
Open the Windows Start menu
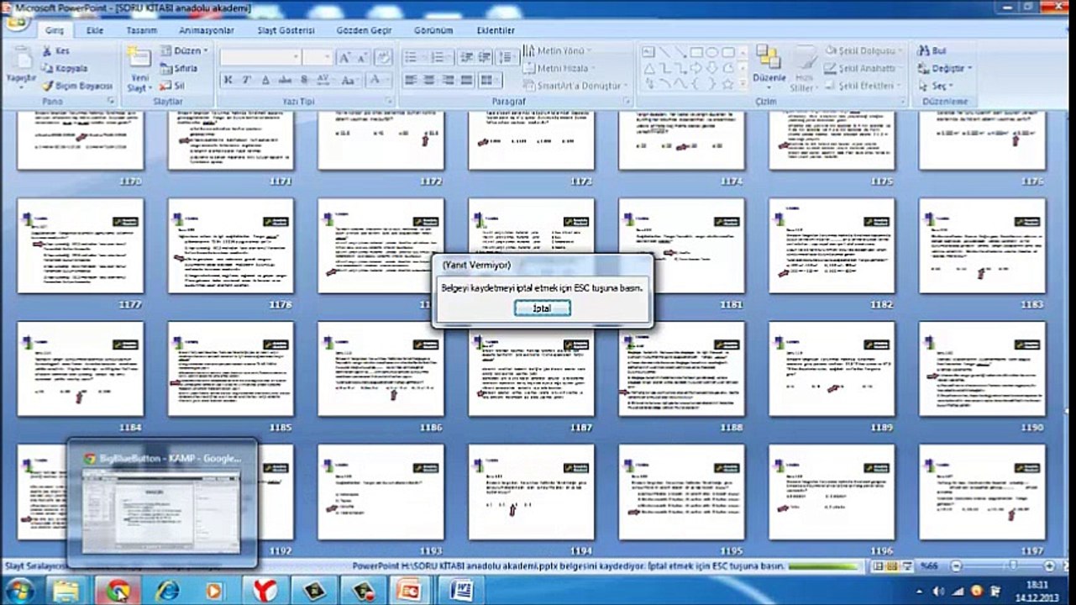[x=18, y=591]
